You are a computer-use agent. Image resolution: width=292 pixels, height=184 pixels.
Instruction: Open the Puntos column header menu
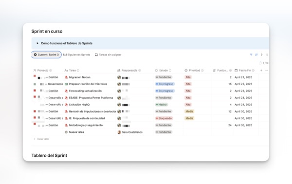coord(222,71)
